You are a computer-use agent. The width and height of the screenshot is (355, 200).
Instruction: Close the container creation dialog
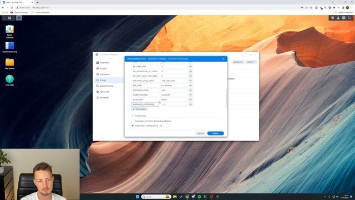click(x=223, y=59)
